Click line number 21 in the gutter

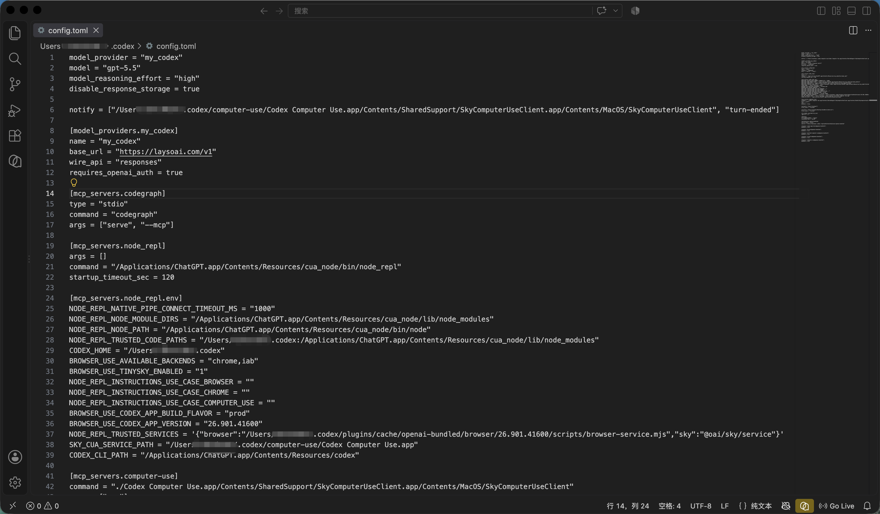pyautogui.click(x=50, y=267)
